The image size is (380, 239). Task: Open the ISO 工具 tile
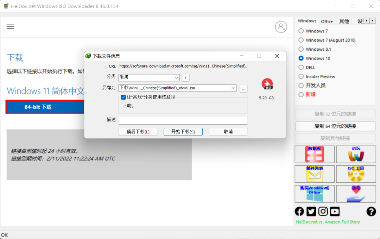point(356,174)
